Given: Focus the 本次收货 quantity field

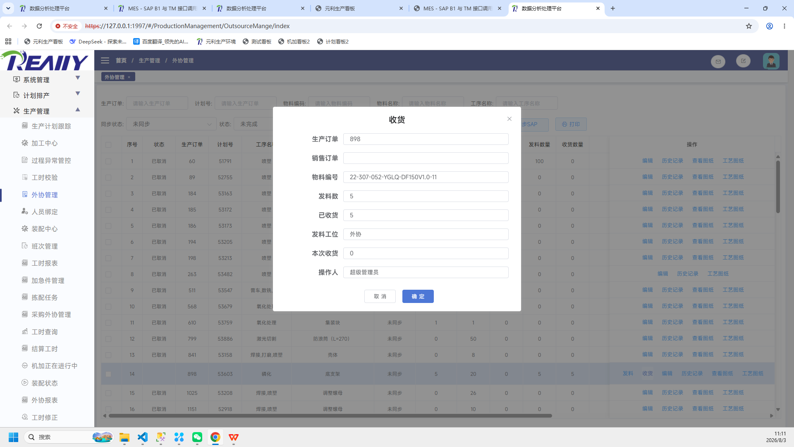Looking at the screenshot, I should [426, 253].
